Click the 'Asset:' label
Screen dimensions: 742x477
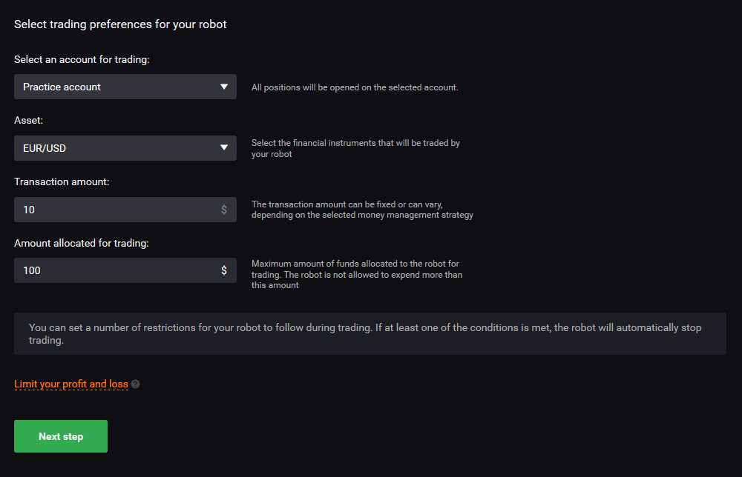point(28,121)
